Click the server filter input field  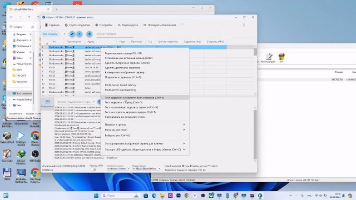point(115,34)
